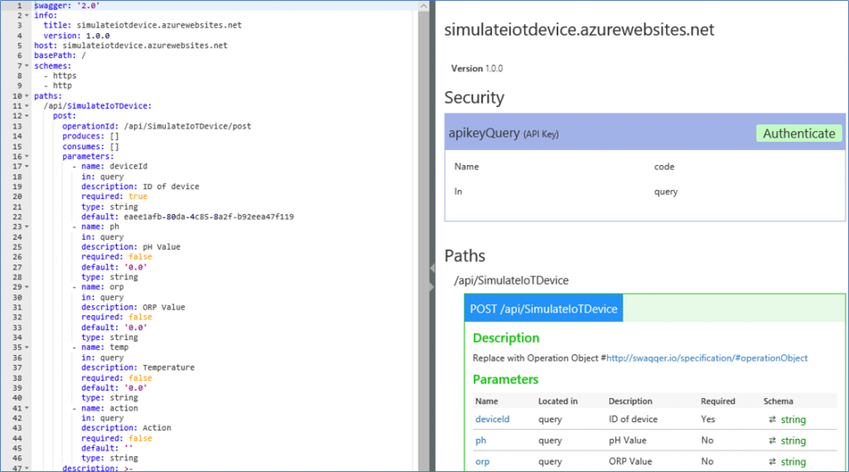
Task: Click the operationId line 13 text
Action: [157, 126]
